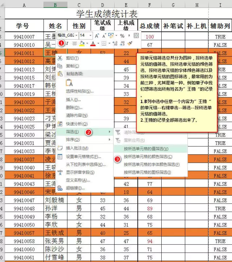This screenshot has width=232, height=262.
Task: Decrease font size in mini toolbar
Action: pyautogui.click(x=104, y=36)
